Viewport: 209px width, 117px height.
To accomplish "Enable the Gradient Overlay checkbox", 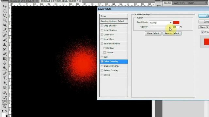I will click(102, 66).
